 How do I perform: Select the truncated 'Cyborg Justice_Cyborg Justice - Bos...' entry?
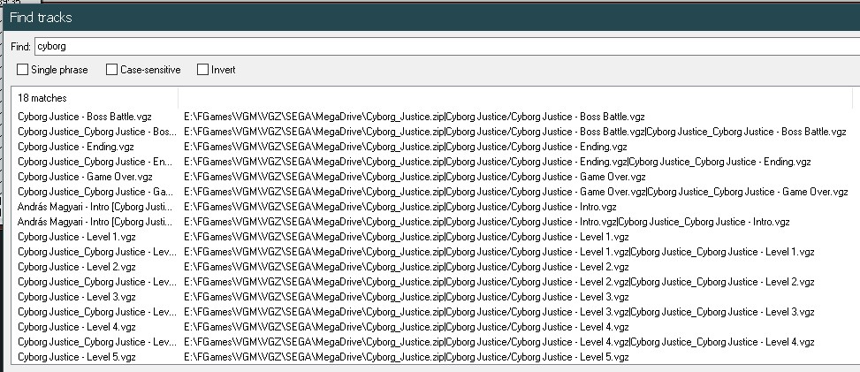point(95,132)
